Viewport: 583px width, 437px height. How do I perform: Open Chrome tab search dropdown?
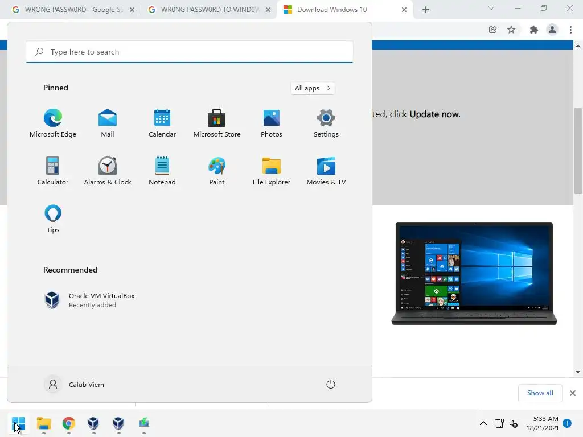491,8
